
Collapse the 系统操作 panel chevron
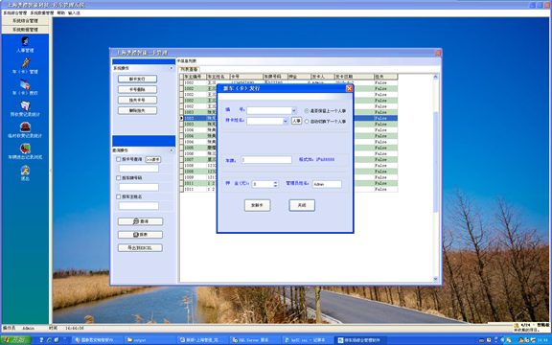[172, 68]
